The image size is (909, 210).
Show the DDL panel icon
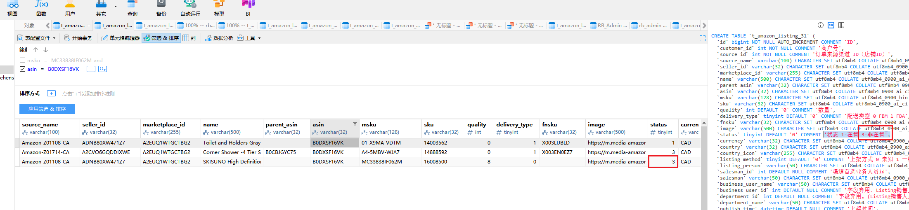[831, 25]
